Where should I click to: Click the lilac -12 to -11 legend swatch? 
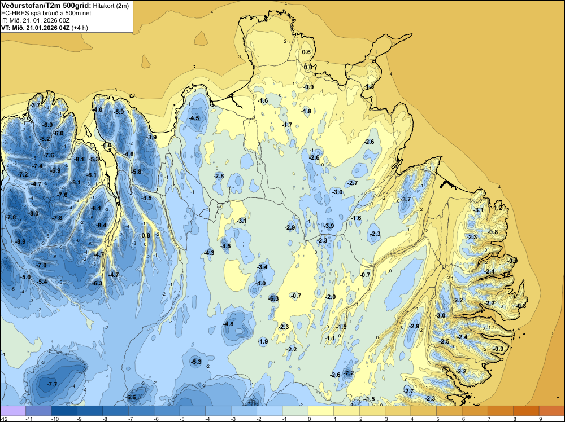coord(13,411)
